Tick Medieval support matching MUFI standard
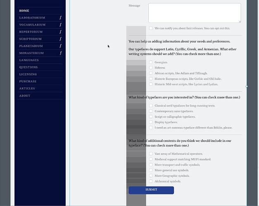 tap(151, 159)
